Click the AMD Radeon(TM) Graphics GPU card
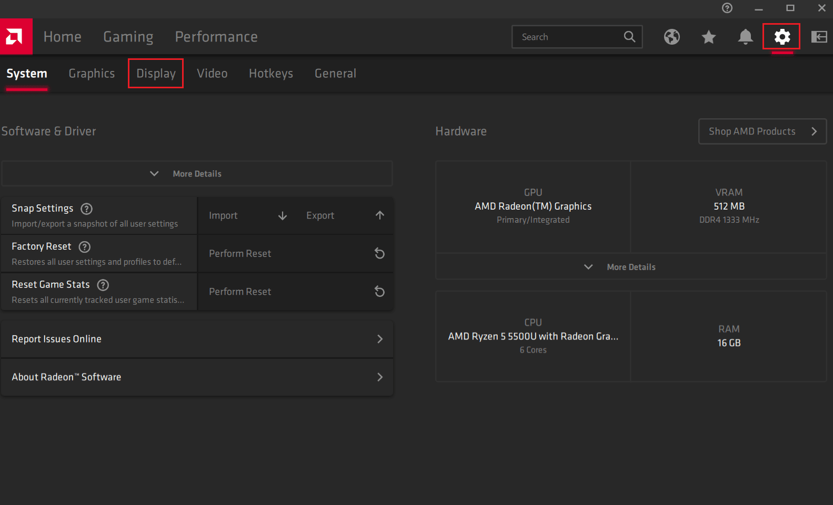This screenshot has height=505, width=833. tap(533, 207)
